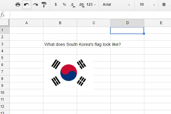
Task: Select row 12 header
Action: coord(5,106)
